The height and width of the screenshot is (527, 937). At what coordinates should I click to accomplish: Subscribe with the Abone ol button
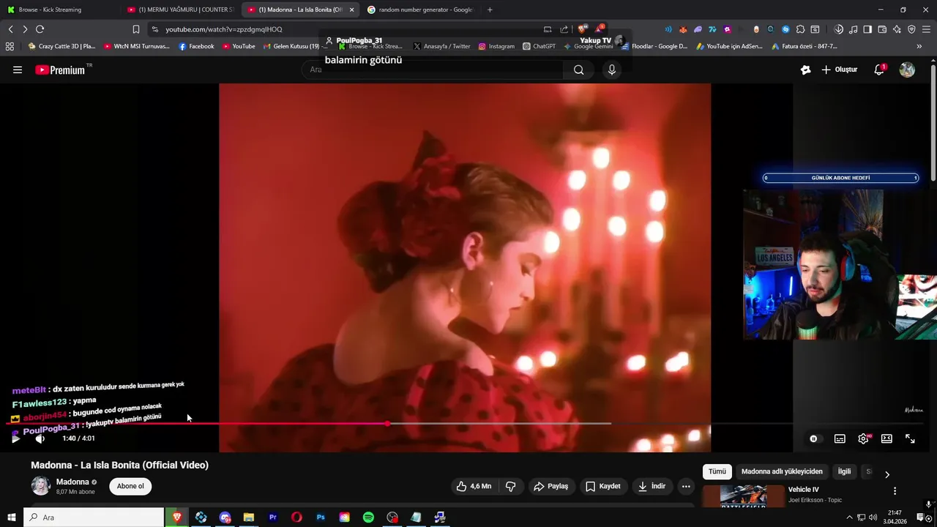[x=130, y=486]
